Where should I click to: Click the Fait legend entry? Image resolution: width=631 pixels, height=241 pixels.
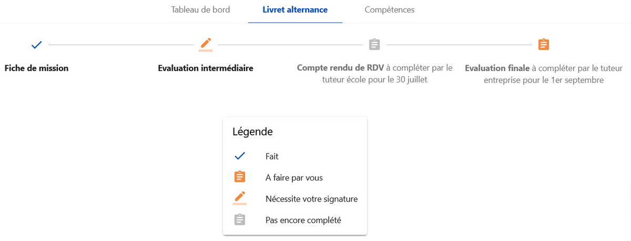272,156
